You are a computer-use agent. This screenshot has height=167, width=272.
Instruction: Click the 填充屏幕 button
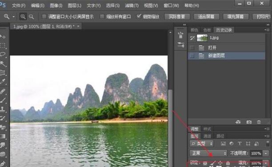click(x=236, y=16)
